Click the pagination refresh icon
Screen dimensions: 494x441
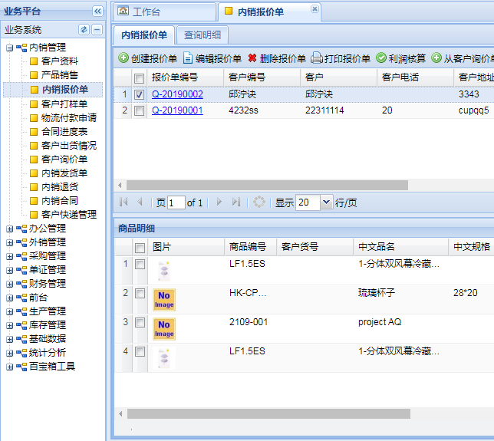point(259,202)
